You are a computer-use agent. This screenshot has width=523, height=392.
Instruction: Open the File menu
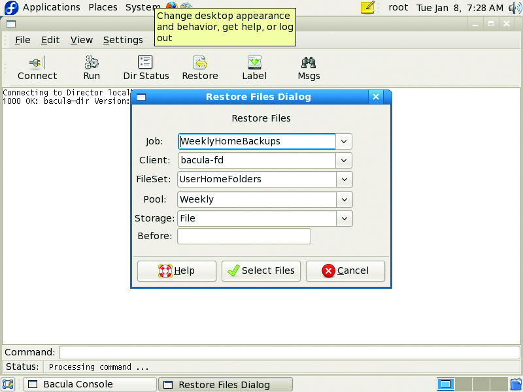[23, 40]
